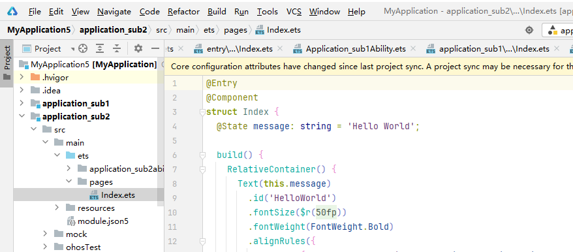Screen dimensions: 573x252
Task: Open Project panel options gear
Action: (x=138, y=49)
